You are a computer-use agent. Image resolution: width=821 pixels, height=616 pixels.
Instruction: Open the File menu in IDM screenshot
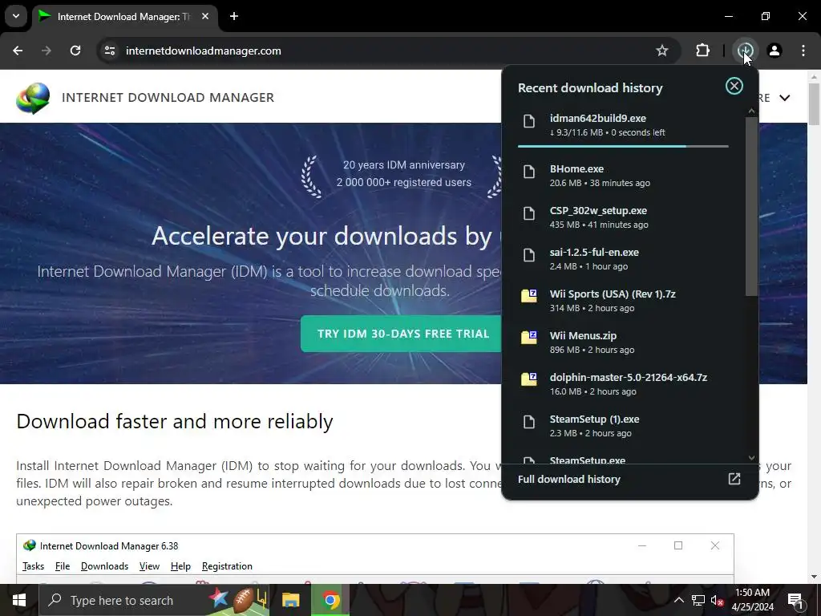63,566
